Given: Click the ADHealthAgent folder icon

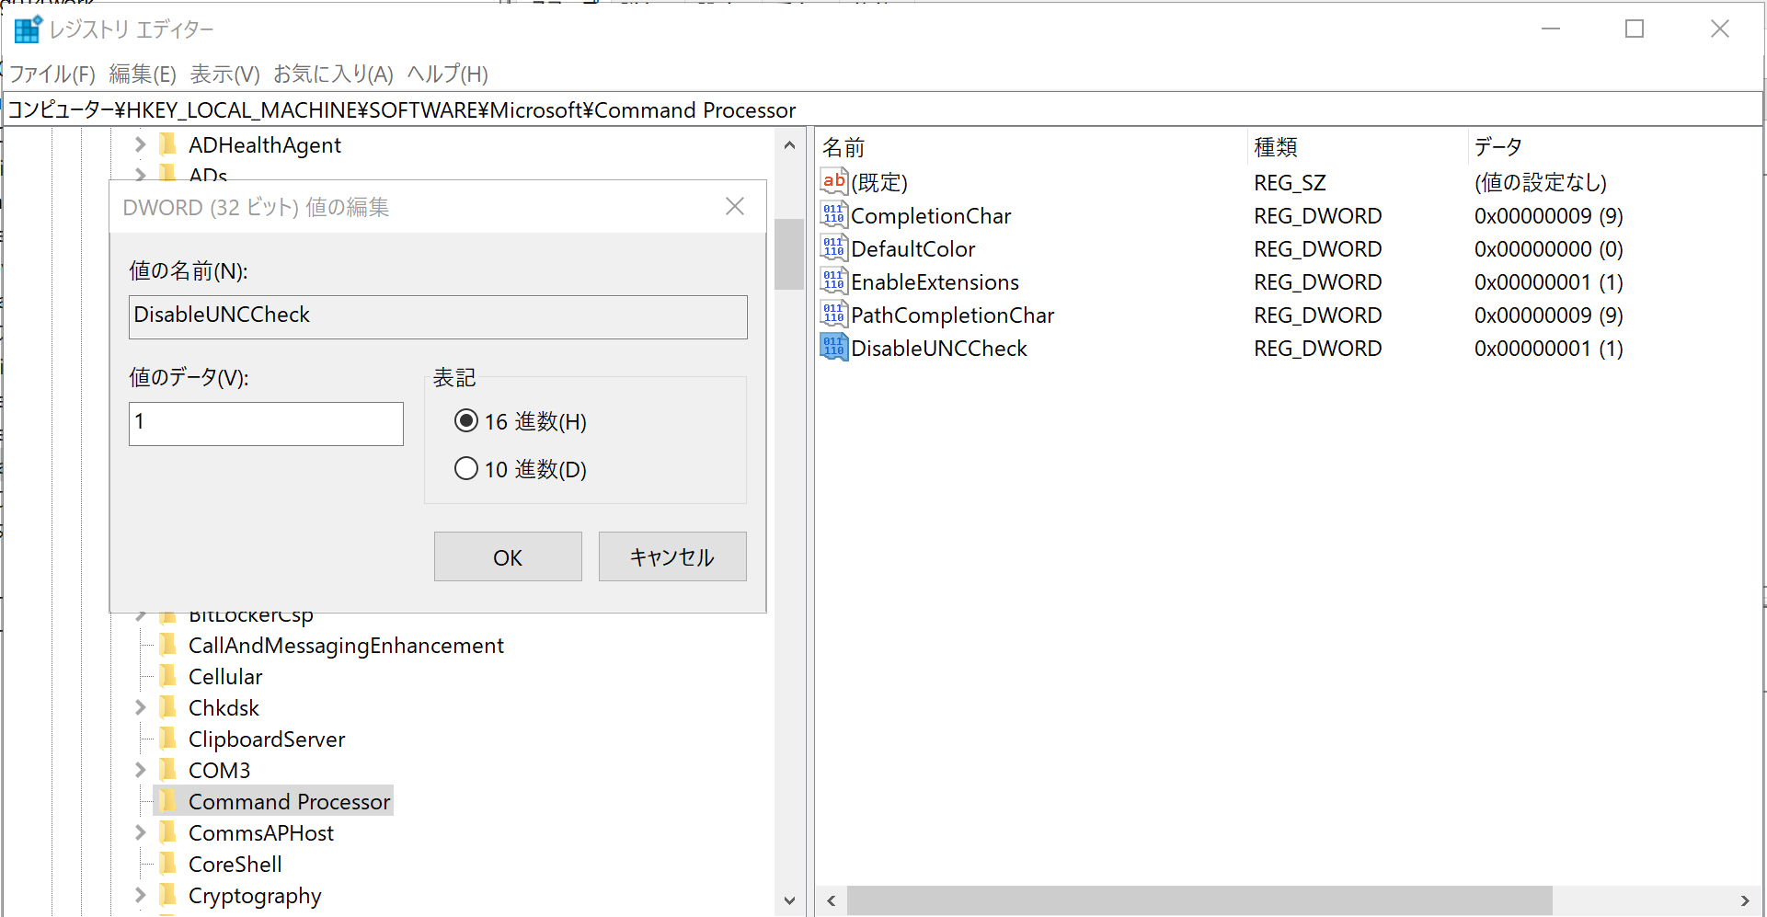Looking at the screenshot, I should tap(167, 145).
